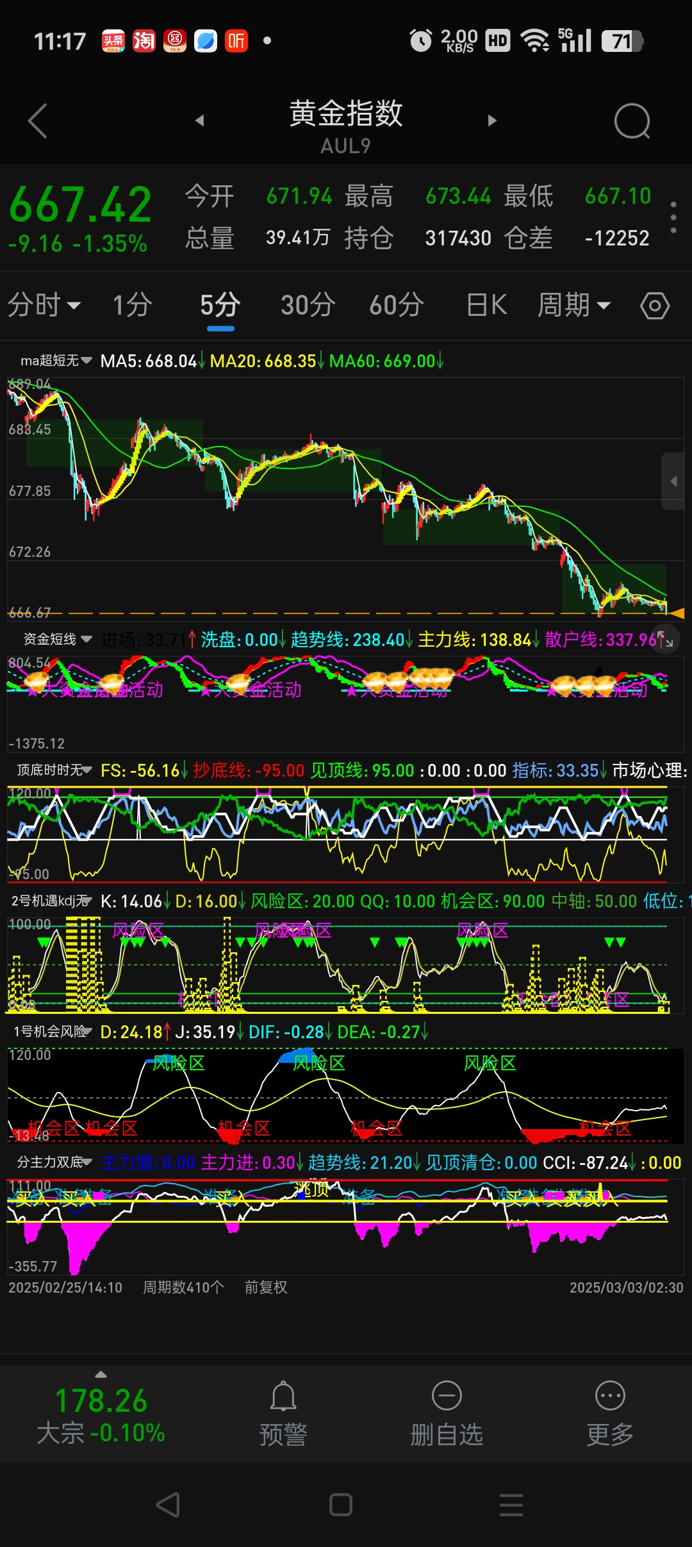Image resolution: width=692 pixels, height=1547 pixels.
Task: Tap the MA20: 668.35 value
Action: [263, 361]
